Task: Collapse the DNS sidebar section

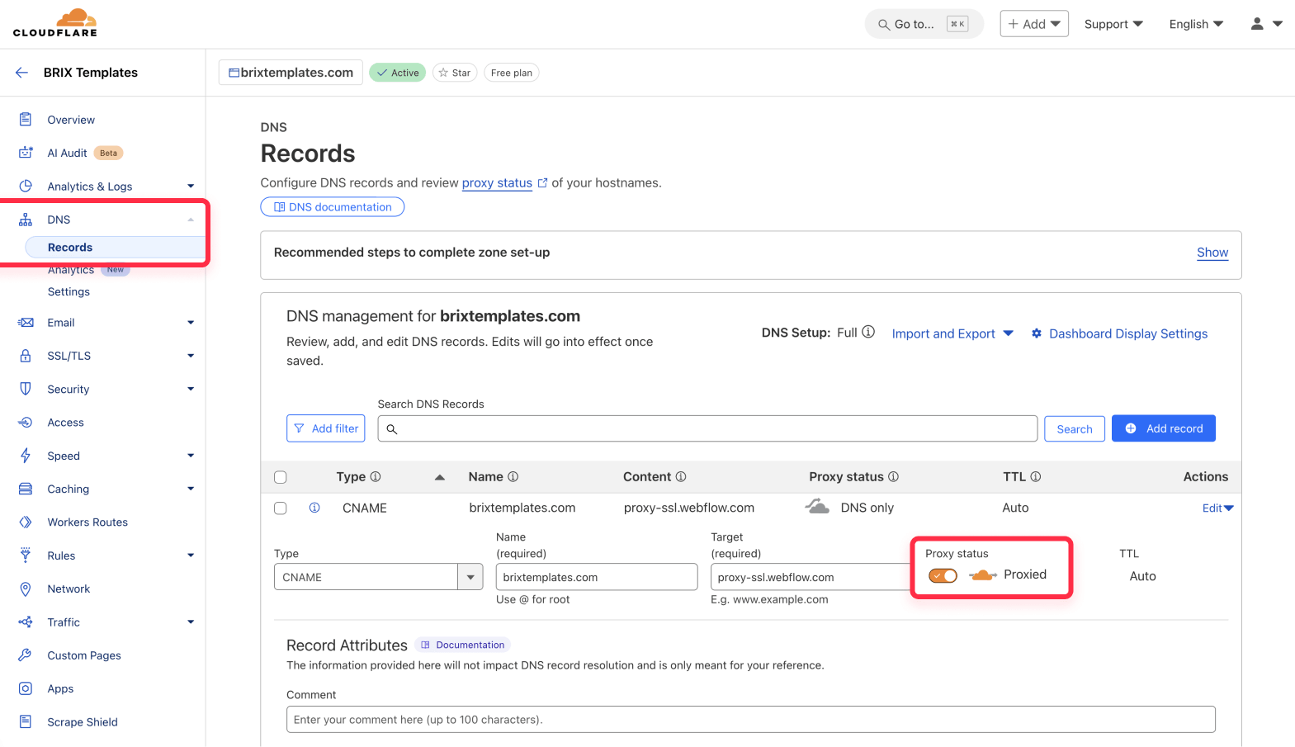Action: [x=191, y=220]
